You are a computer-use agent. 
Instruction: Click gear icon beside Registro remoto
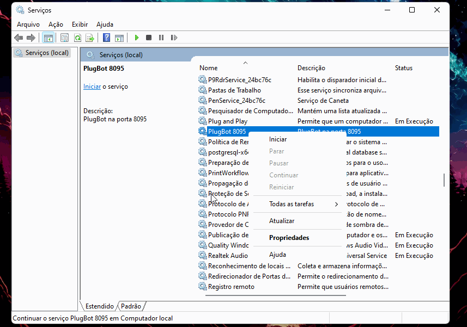coord(203,287)
